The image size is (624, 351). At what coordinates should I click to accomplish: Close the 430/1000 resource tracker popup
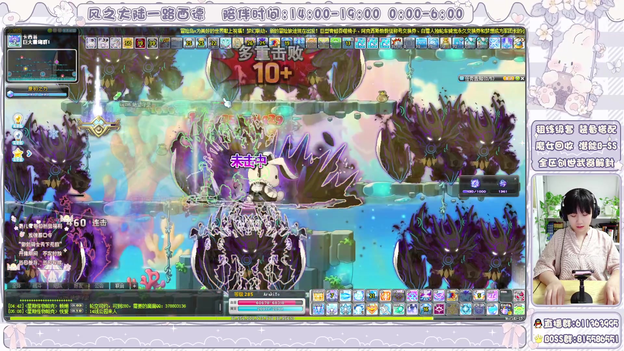(515, 179)
